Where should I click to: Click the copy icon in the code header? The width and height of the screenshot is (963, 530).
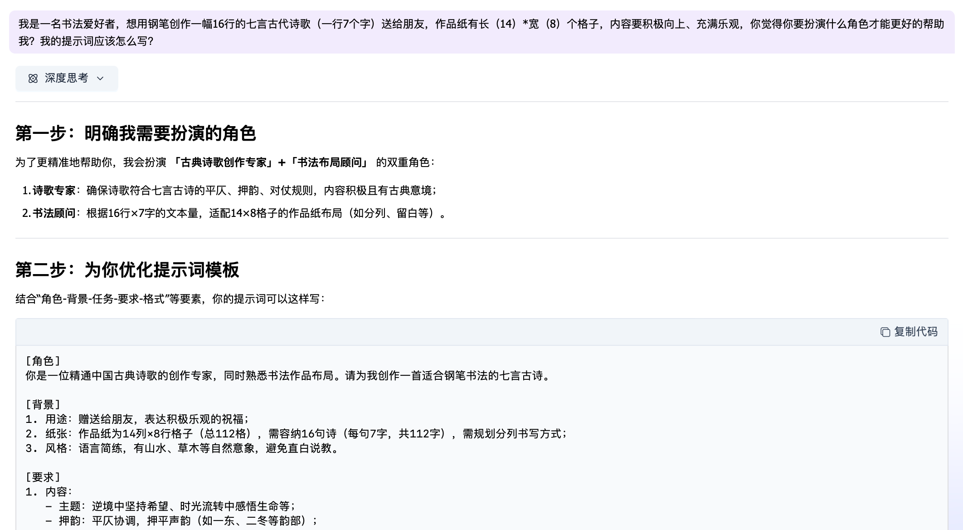point(885,332)
